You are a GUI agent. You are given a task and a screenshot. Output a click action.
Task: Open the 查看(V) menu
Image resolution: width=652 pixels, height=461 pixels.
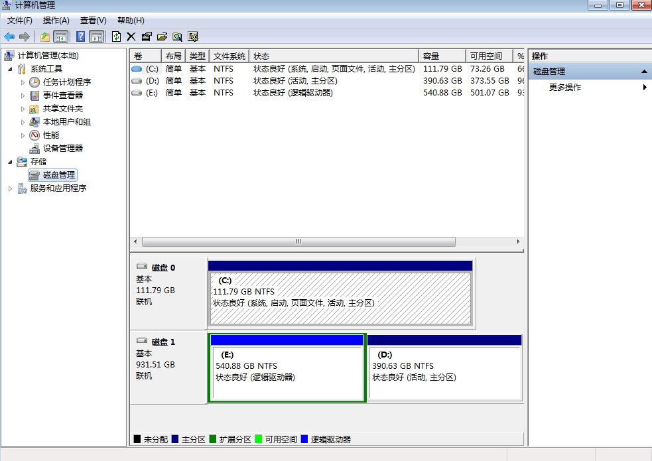tap(93, 21)
